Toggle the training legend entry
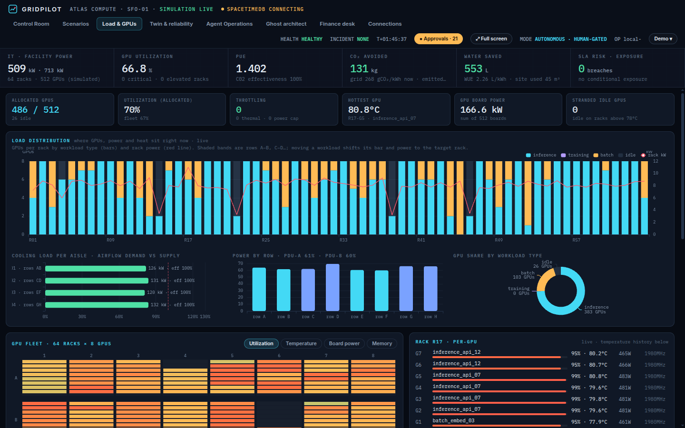This screenshot has height=428, width=685. 575,155
